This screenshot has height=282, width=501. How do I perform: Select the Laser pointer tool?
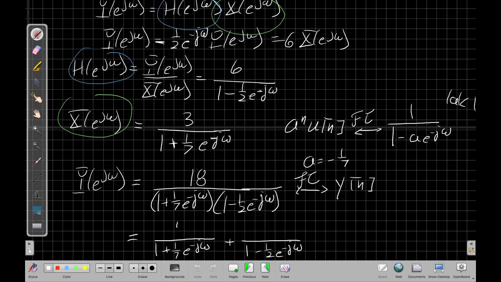(x=37, y=162)
